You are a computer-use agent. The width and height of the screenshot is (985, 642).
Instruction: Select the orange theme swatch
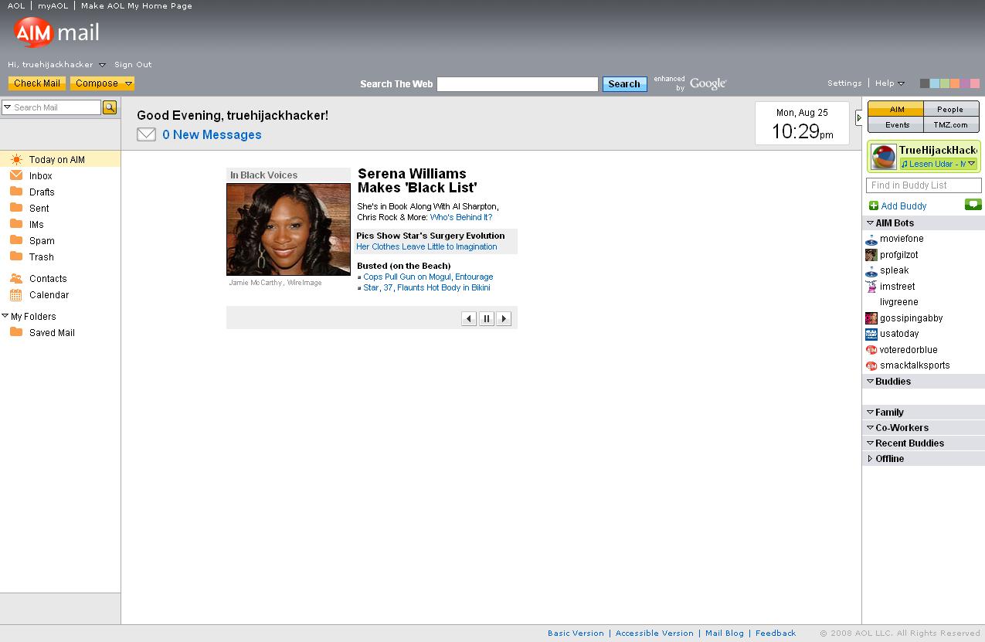(955, 83)
